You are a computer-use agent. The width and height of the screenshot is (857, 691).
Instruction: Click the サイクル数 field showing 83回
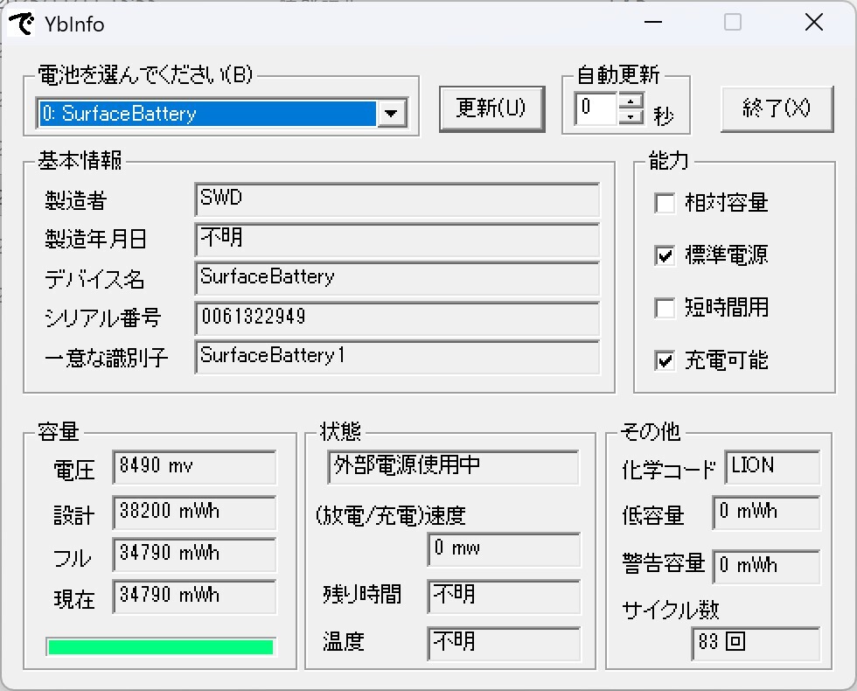point(756,644)
